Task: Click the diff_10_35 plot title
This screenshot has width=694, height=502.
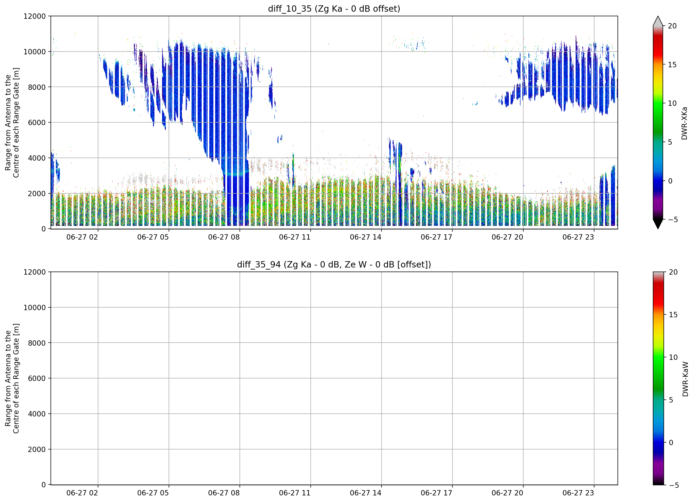Action: pyautogui.click(x=334, y=9)
